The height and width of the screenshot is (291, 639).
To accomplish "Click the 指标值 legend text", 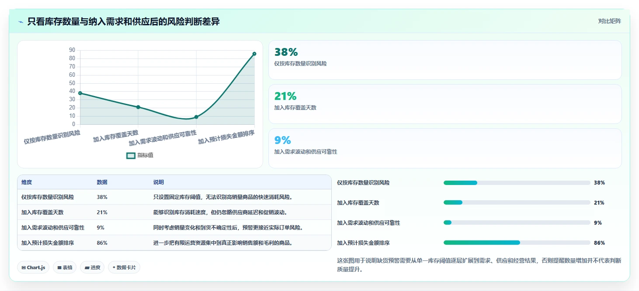I will click(145, 155).
